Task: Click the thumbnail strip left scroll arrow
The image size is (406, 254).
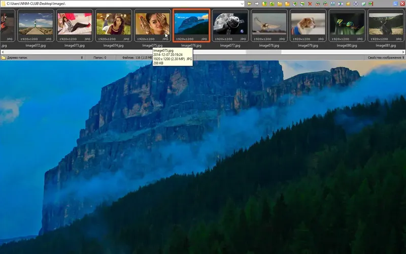Action: pyautogui.click(x=3, y=52)
